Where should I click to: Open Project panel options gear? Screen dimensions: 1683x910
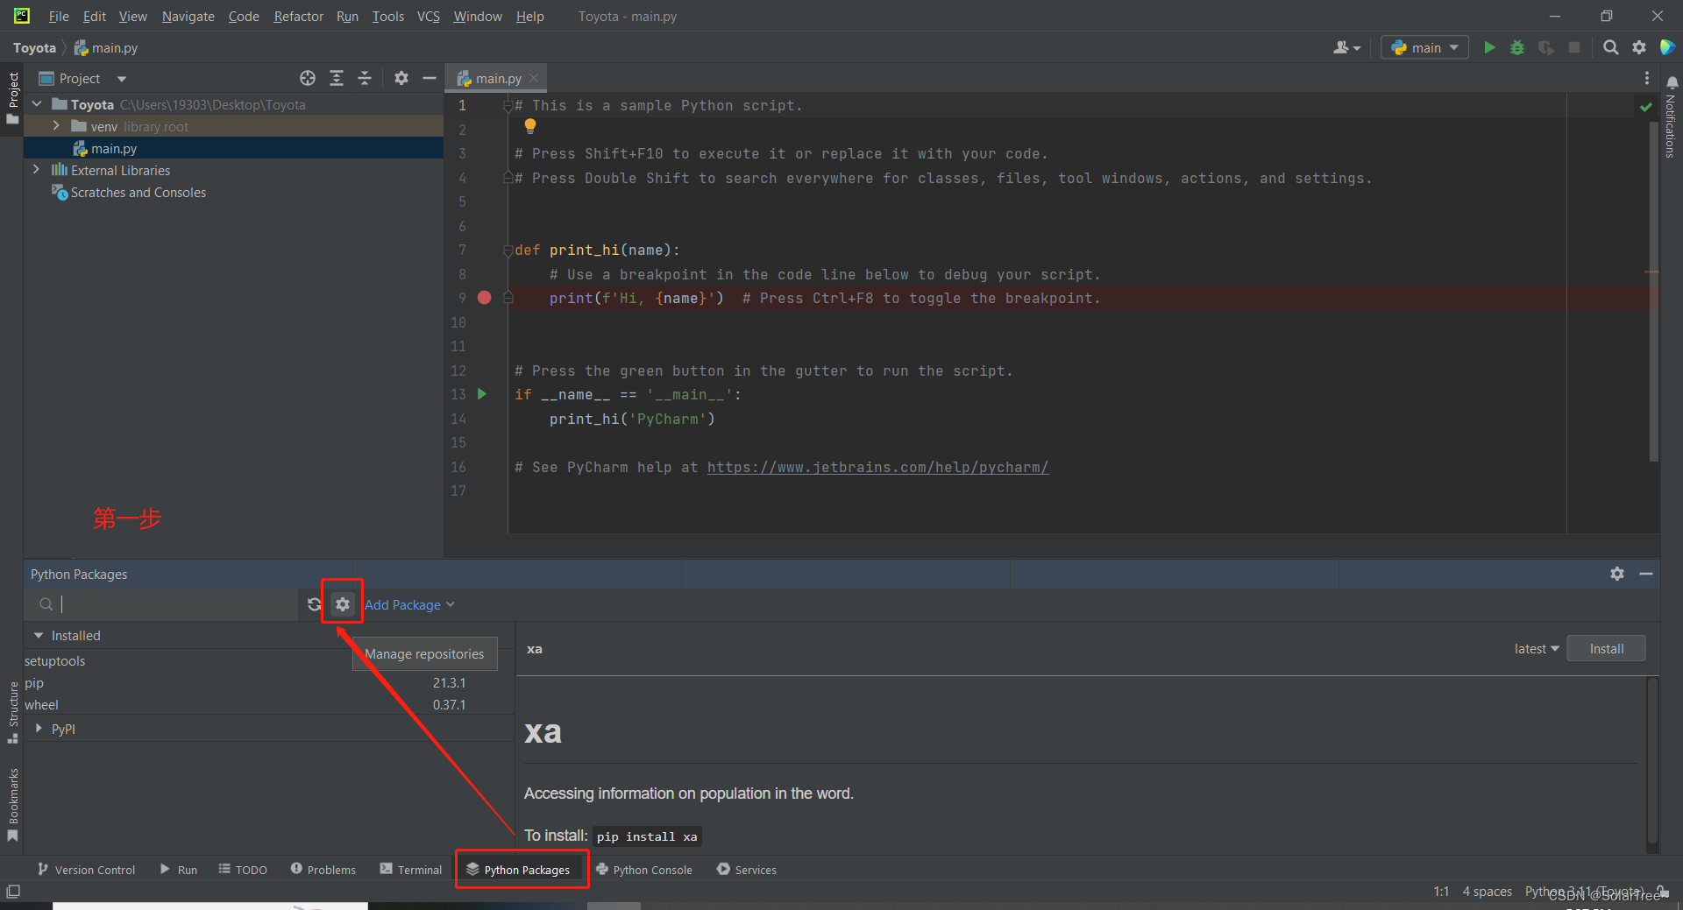401,78
